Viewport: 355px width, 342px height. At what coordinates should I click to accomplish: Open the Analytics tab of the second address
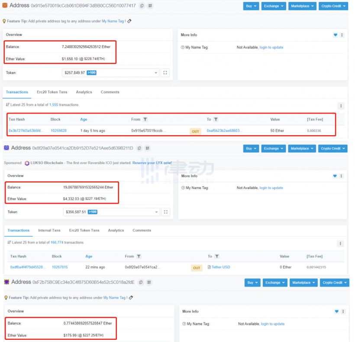(x=116, y=230)
